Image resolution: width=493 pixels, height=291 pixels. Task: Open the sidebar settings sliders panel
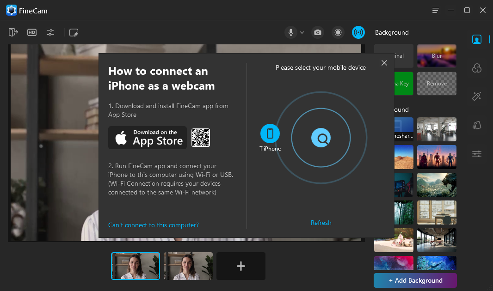pos(477,153)
